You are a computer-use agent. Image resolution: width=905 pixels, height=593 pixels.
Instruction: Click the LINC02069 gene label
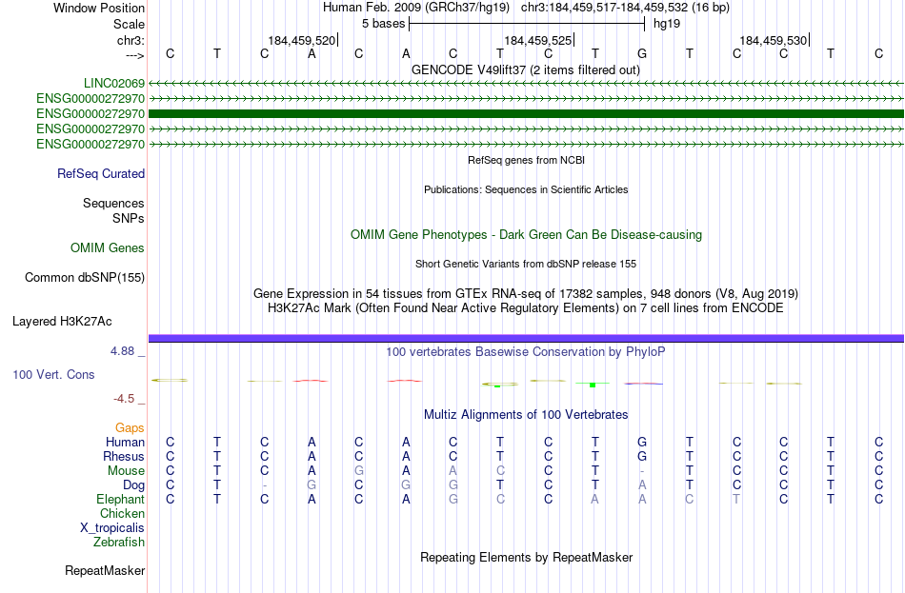113,83
